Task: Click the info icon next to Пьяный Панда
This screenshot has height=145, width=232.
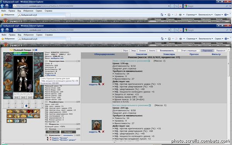Action: point(36,50)
